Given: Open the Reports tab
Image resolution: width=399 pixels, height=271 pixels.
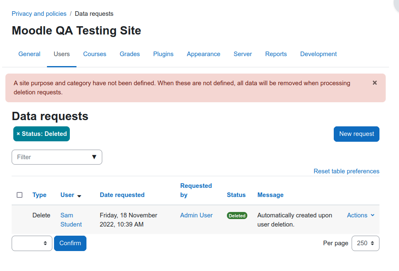Looking at the screenshot, I should 276,54.
